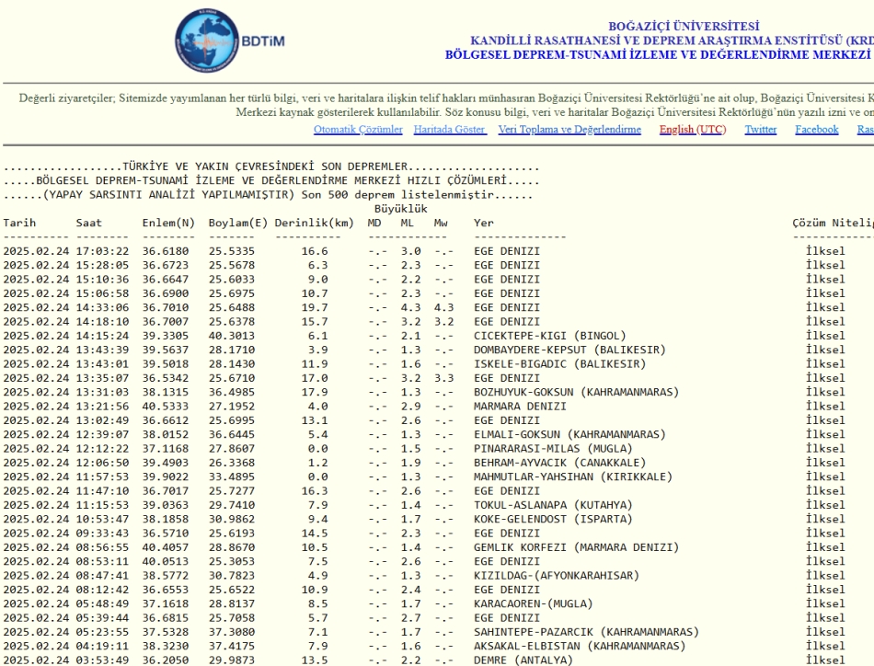Switch to the English (UTC) version
The width and height of the screenshot is (874, 666).
tap(692, 129)
